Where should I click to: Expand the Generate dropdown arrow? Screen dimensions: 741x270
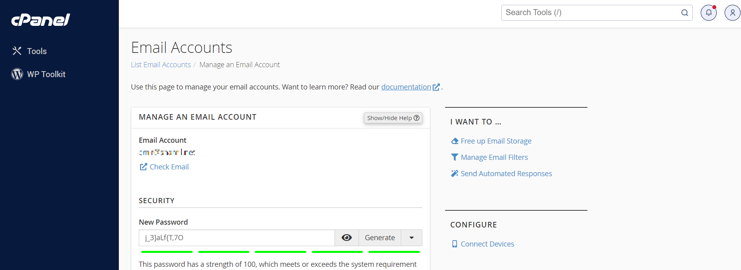tap(412, 238)
